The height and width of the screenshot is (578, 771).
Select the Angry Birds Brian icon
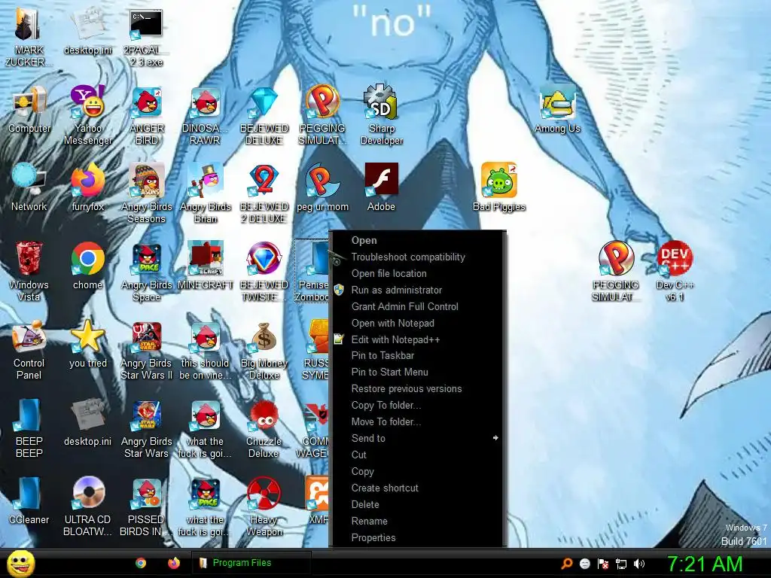coord(206,181)
